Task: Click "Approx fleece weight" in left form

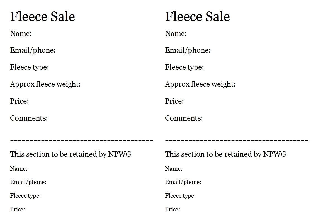Action: tap(45, 84)
